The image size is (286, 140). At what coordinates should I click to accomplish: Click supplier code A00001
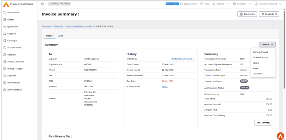tap(88, 64)
